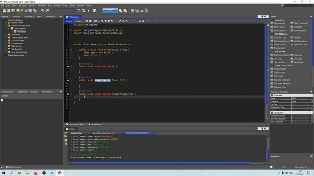Expand the Project Assets tree node
Image resolution: width=314 pixels, height=176 pixels.
coord(5,23)
